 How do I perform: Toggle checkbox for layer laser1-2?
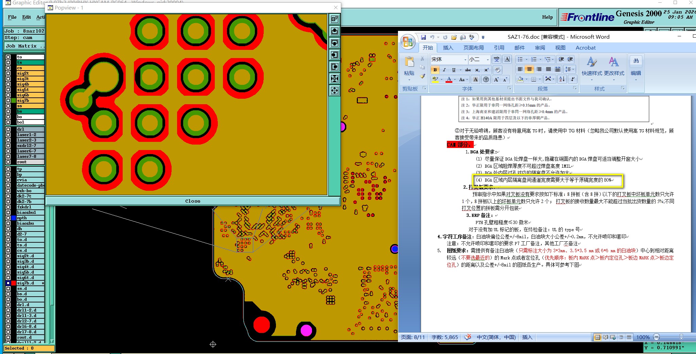[8, 135]
